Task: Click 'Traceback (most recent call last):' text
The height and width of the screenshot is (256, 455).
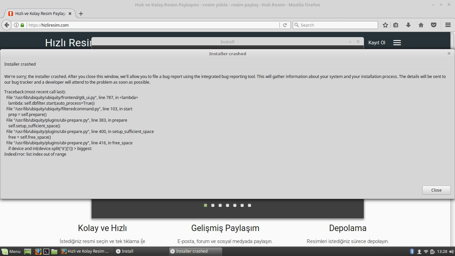Action: (x=35, y=92)
